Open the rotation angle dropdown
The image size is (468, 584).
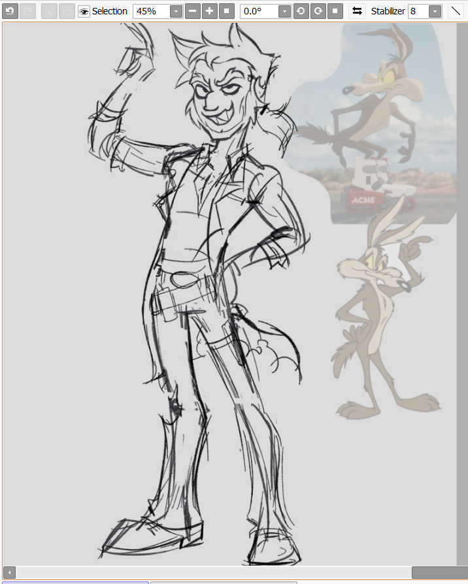click(x=285, y=11)
